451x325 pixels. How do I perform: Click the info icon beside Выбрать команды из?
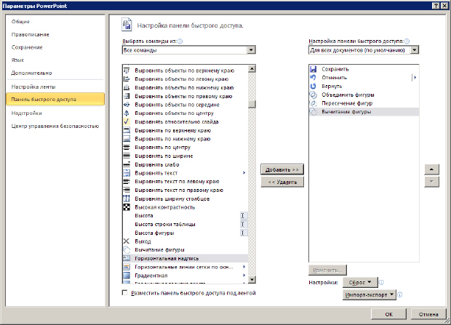tap(180, 41)
